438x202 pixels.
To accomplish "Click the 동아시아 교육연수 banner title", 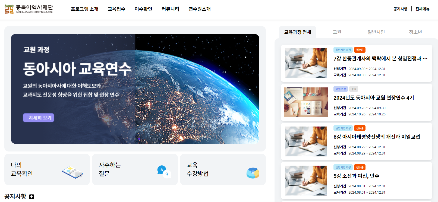I will click(77, 69).
